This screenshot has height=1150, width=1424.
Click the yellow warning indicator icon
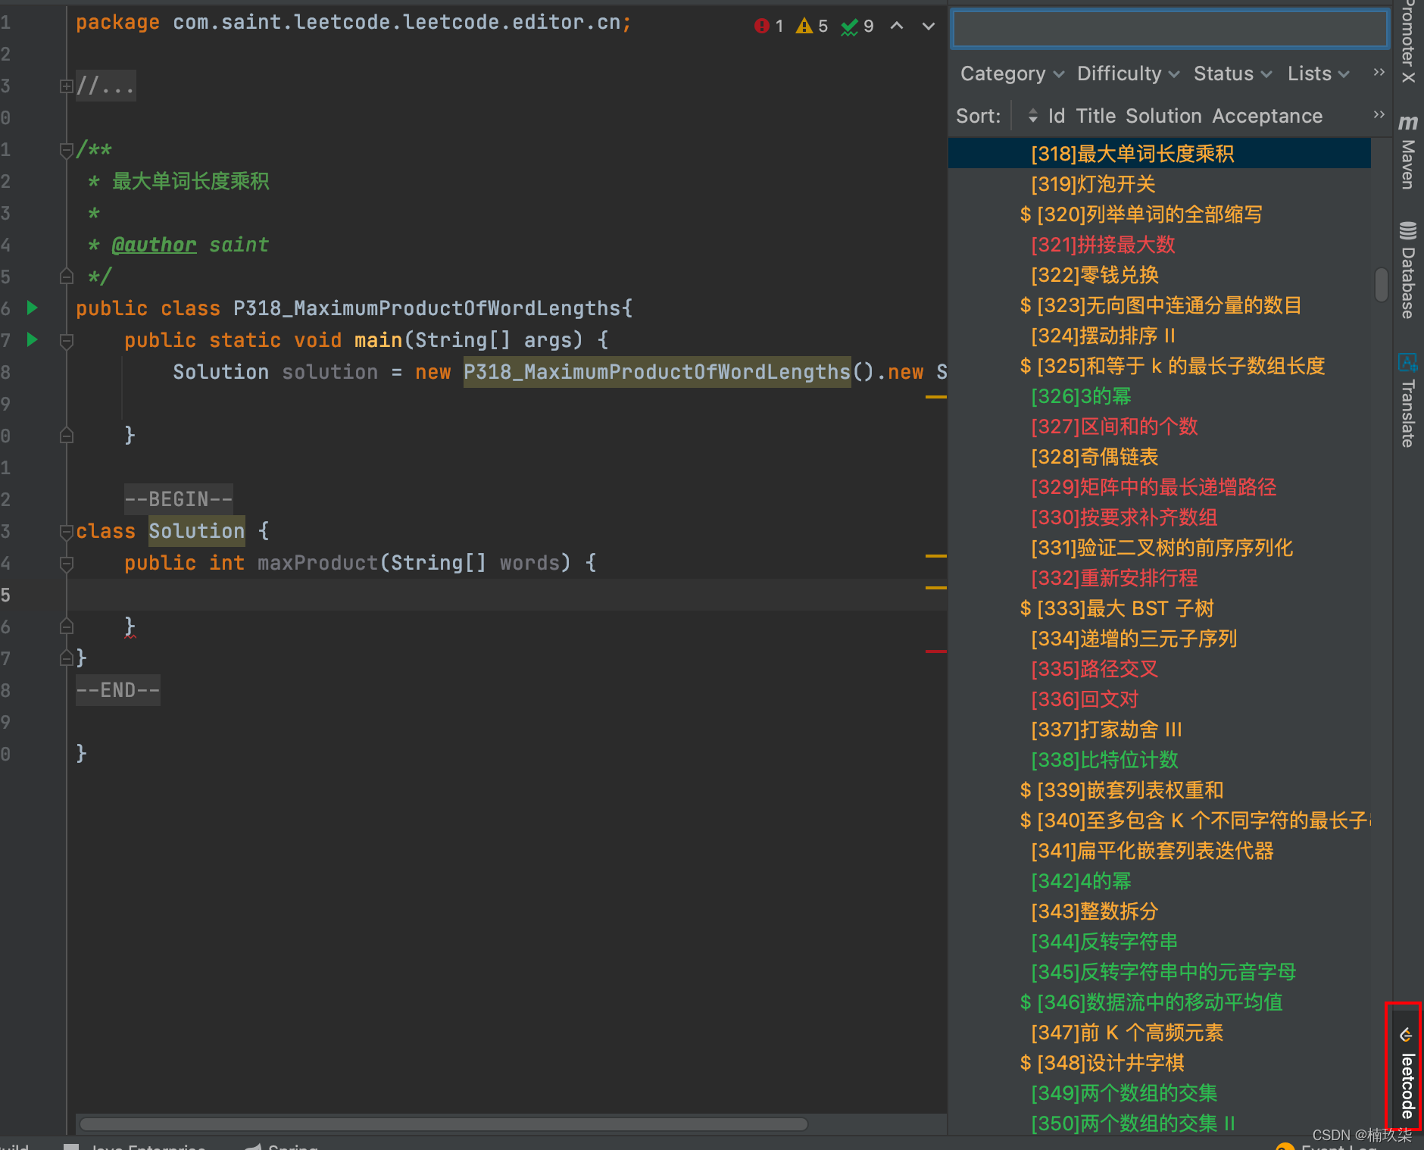click(x=804, y=27)
